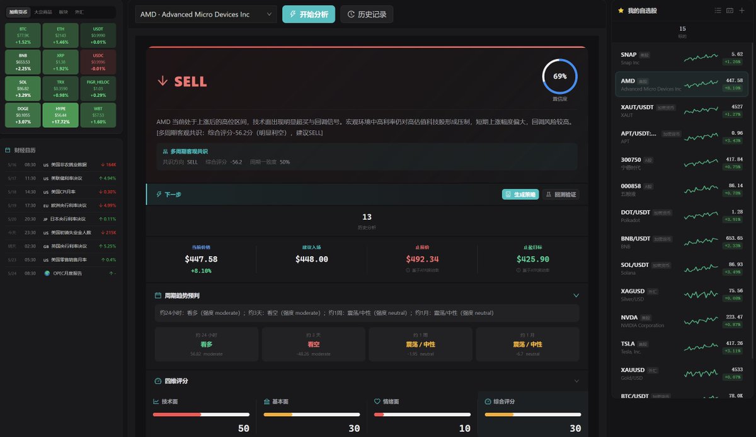Switch to the 外汇 tab
The width and height of the screenshot is (756, 437).
point(79,12)
